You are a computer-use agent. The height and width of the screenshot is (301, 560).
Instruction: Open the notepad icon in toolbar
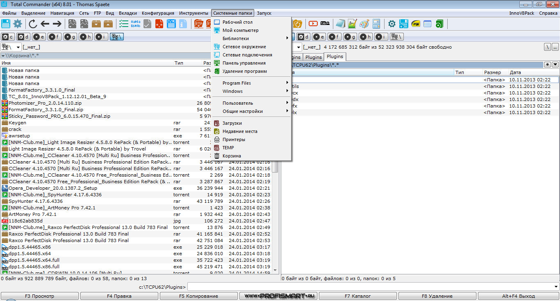point(340,24)
